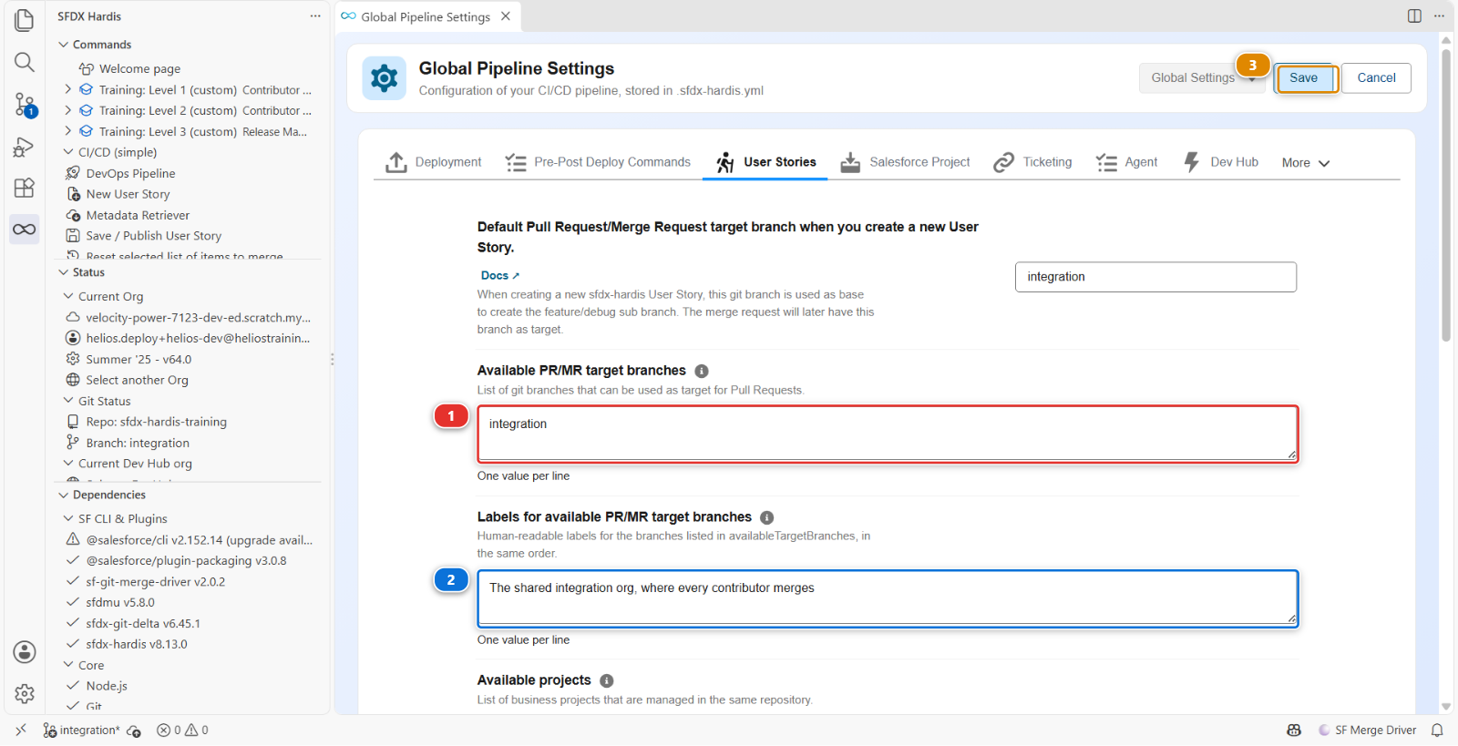Viewport: 1458px width, 746px height.
Task: Open errors and warnings status item
Action: click(x=182, y=731)
